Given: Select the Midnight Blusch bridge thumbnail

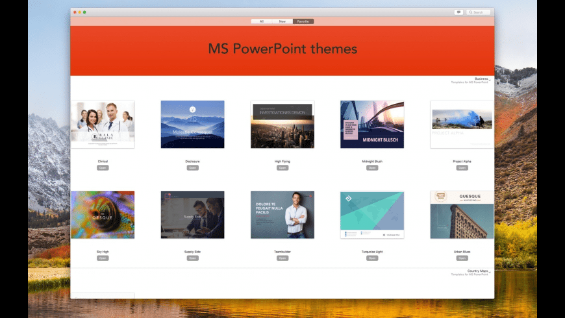Looking at the screenshot, I should [372, 125].
